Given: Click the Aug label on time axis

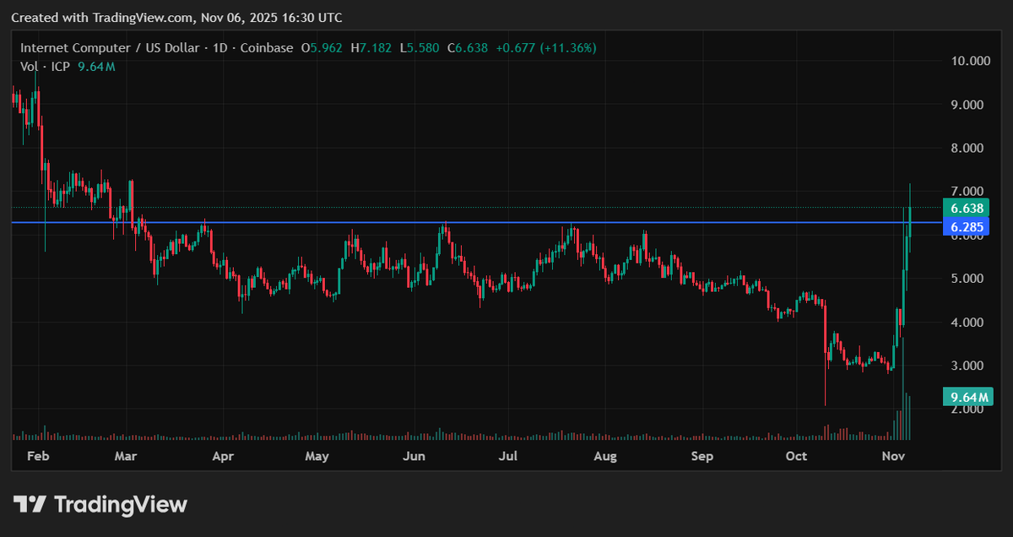Looking at the screenshot, I should [x=605, y=457].
